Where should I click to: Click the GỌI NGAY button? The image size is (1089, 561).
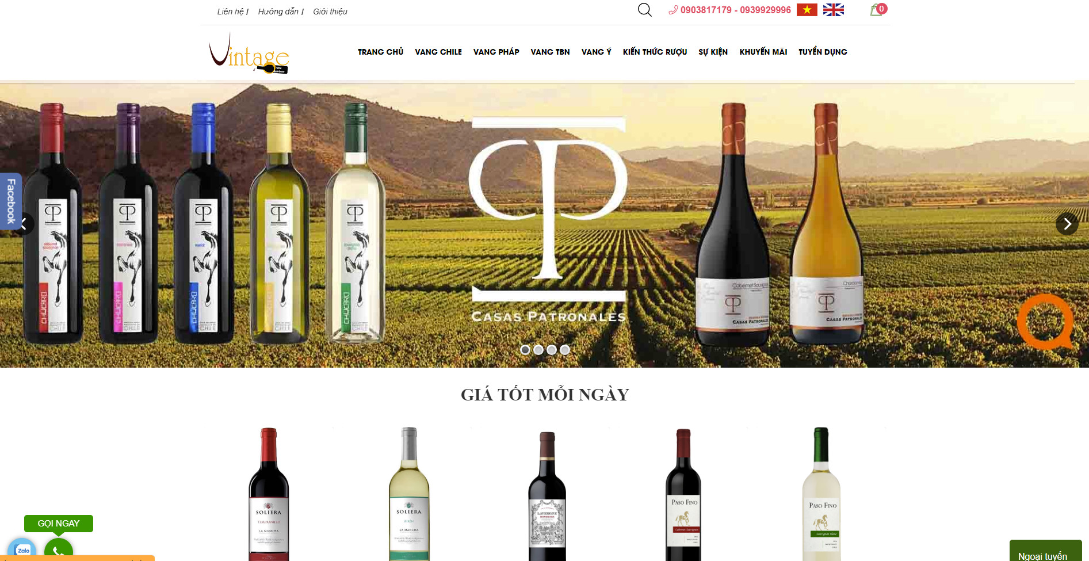coord(59,524)
